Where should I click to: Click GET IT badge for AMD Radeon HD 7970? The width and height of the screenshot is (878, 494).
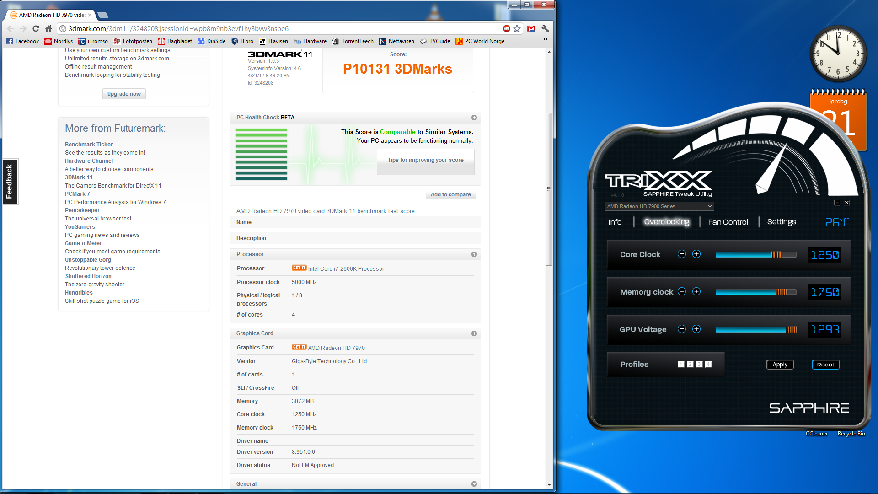(299, 347)
